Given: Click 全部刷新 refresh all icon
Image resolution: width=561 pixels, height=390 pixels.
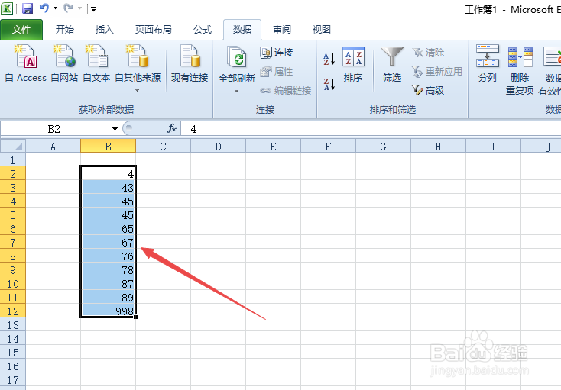Looking at the screenshot, I should point(236,57).
